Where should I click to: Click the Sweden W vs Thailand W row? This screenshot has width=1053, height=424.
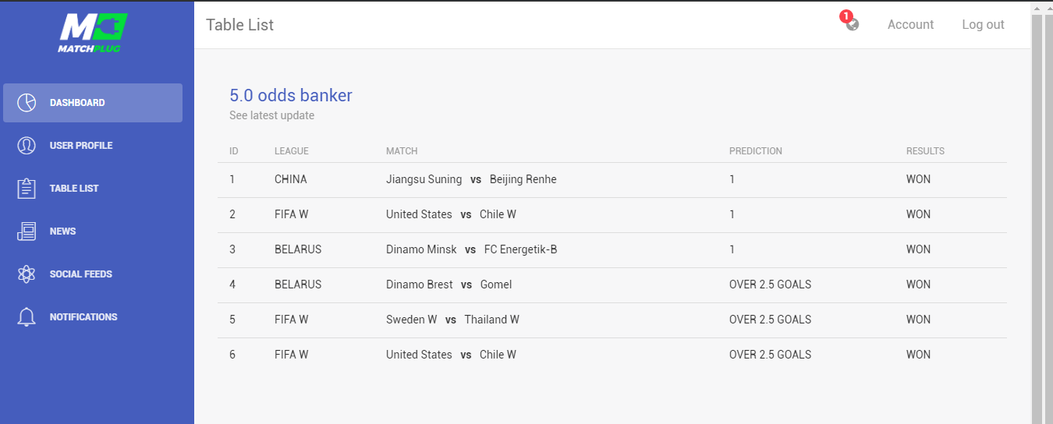pyautogui.click(x=452, y=320)
